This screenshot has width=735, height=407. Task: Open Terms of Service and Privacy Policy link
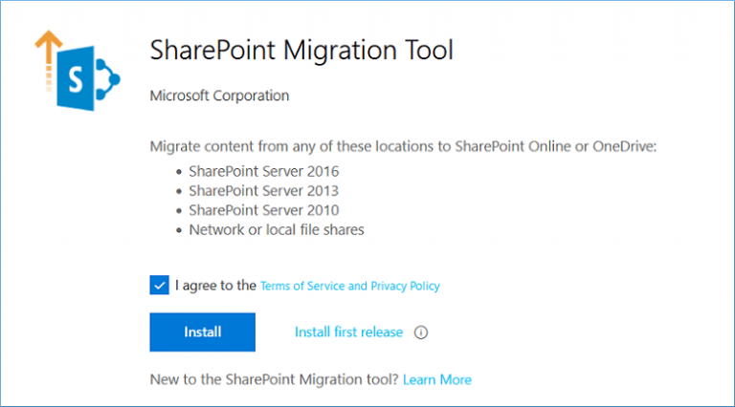350,286
